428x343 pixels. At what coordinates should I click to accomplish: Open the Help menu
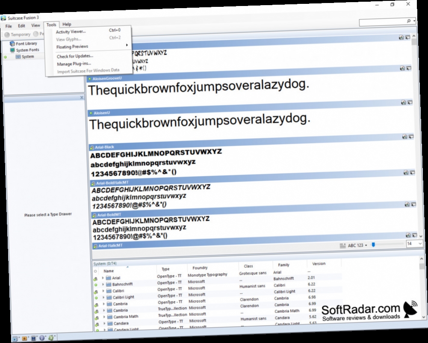pyautogui.click(x=67, y=24)
